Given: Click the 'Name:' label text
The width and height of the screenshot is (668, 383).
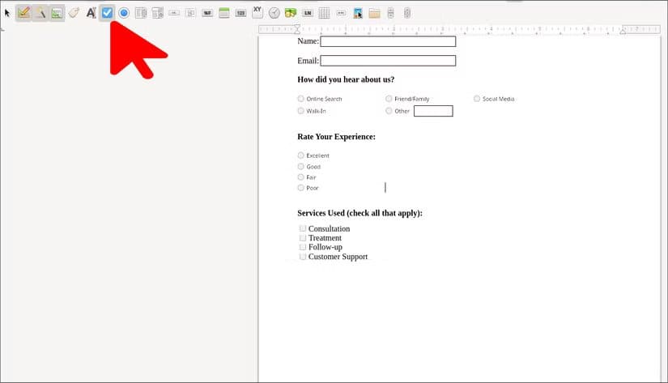Looking at the screenshot, I should coord(308,41).
